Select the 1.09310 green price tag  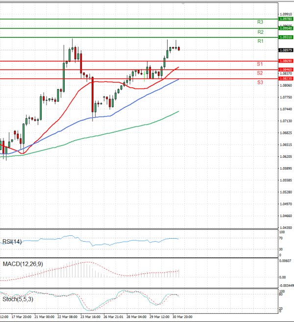[x=286, y=37]
